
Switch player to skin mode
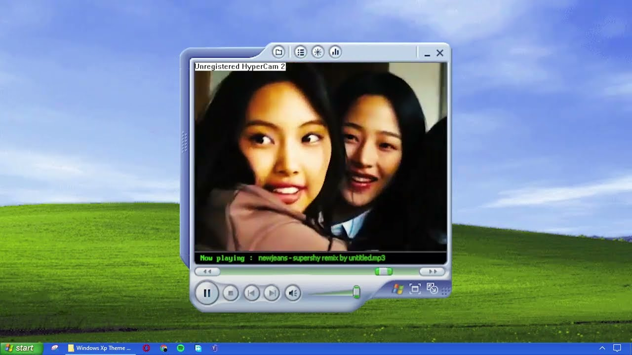(x=432, y=288)
